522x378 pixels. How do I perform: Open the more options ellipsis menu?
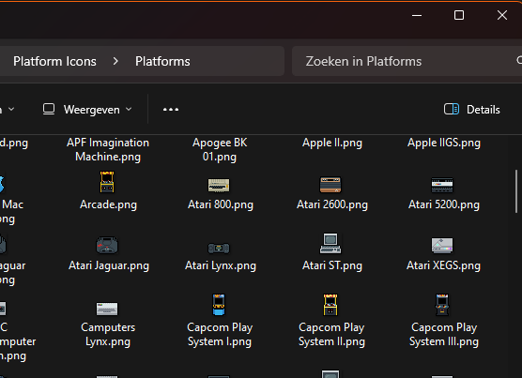[171, 110]
